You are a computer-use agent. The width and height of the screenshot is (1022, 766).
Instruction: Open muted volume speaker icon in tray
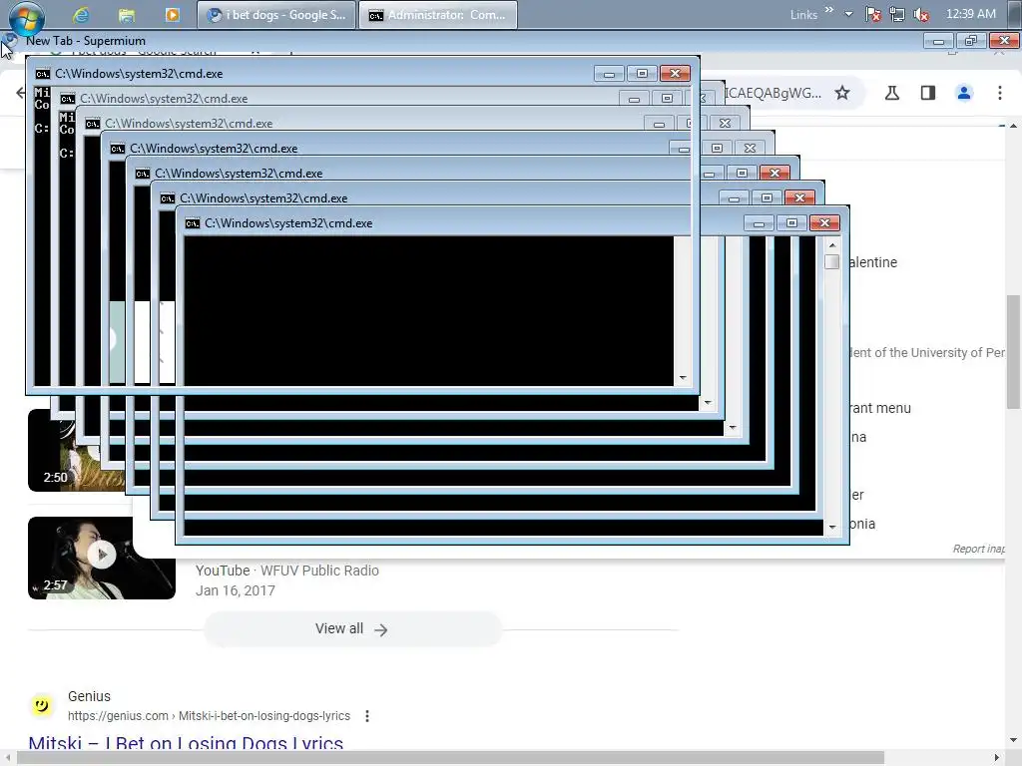[x=921, y=14]
